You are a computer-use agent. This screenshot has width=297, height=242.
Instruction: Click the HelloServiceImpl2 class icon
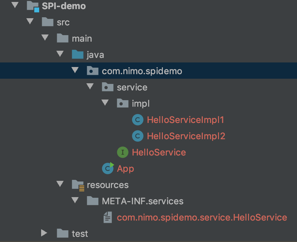pyautogui.click(x=138, y=136)
